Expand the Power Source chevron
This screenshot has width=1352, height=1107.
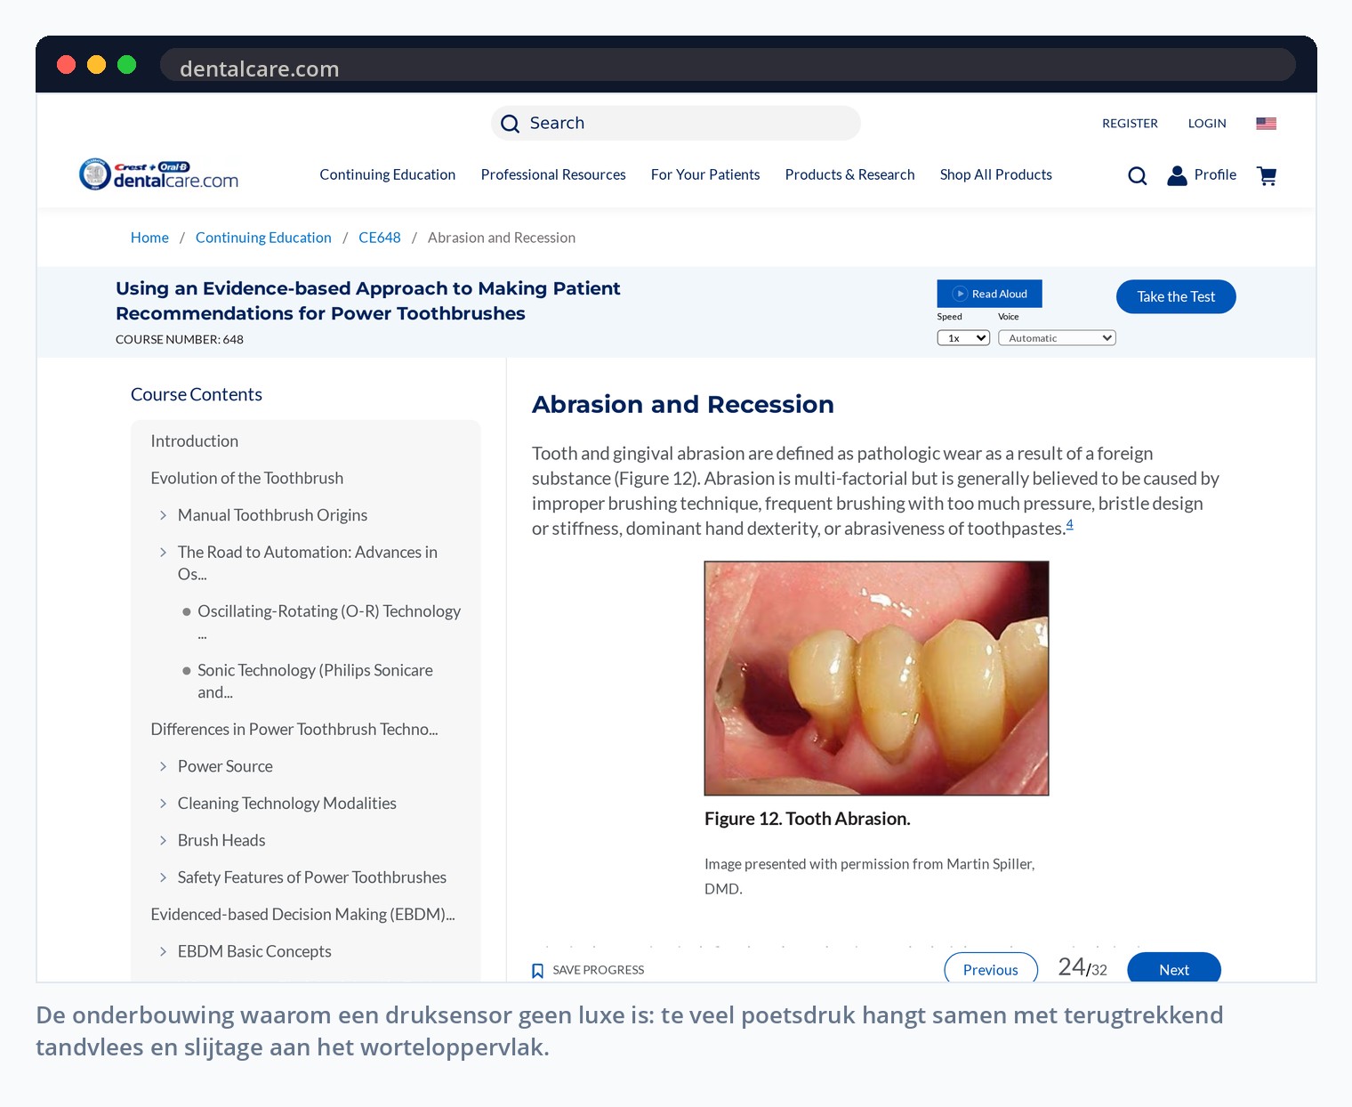click(x=163, y=766)
